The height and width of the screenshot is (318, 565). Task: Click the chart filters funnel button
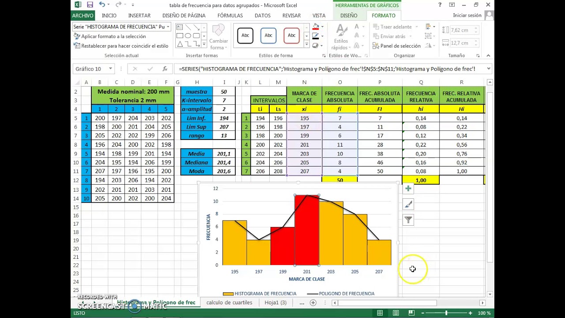coord(408,220)
